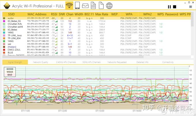The image size is (196, 116).
Task: Sort by MAC Address column header
Action: click(x=37, y=14)
